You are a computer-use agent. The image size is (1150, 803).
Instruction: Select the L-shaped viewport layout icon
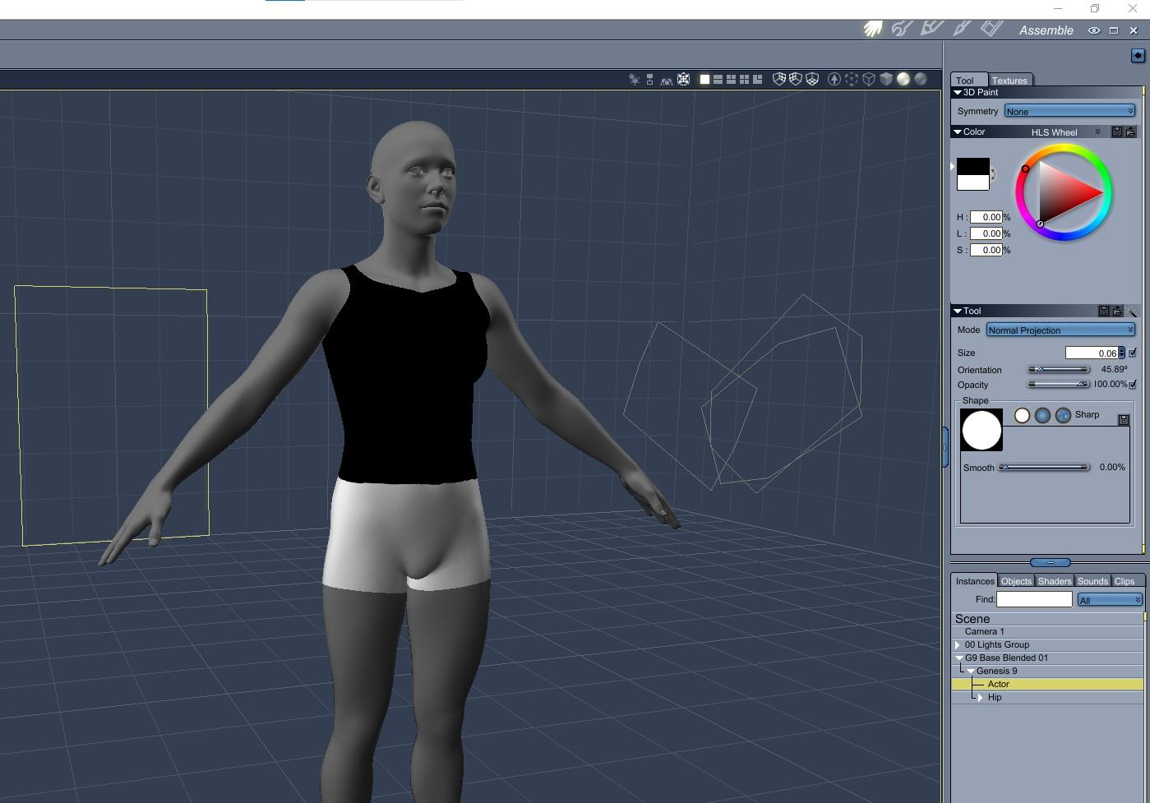[x=757, y=79]
